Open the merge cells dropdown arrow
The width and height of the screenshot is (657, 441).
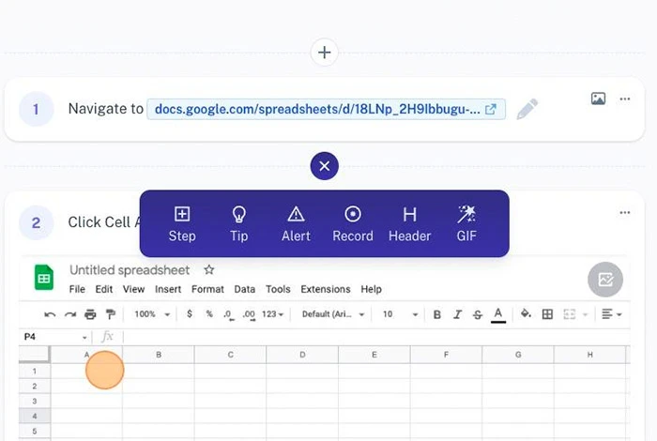point(586,314)
